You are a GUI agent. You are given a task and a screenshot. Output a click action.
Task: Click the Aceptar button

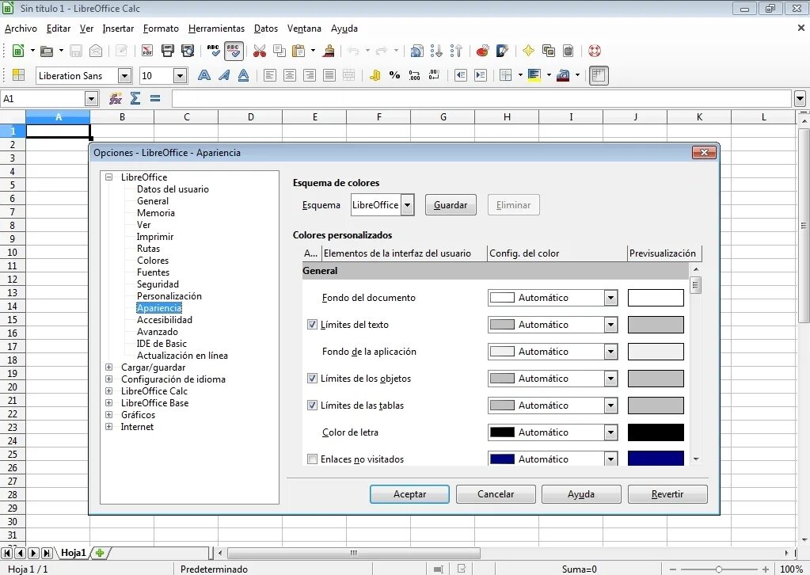pyautogui.click(x=409, y=494)
